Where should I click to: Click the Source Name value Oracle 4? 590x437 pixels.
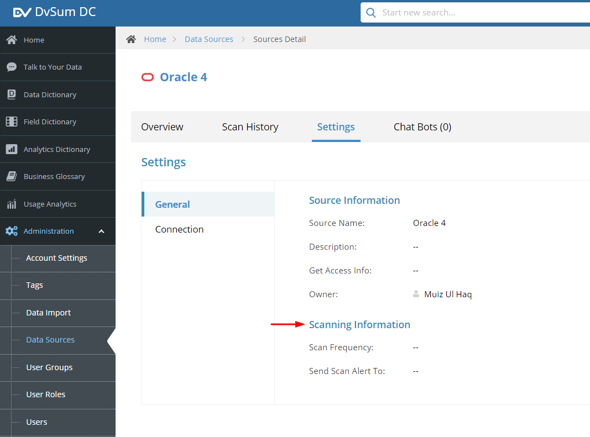click(429, 223)
